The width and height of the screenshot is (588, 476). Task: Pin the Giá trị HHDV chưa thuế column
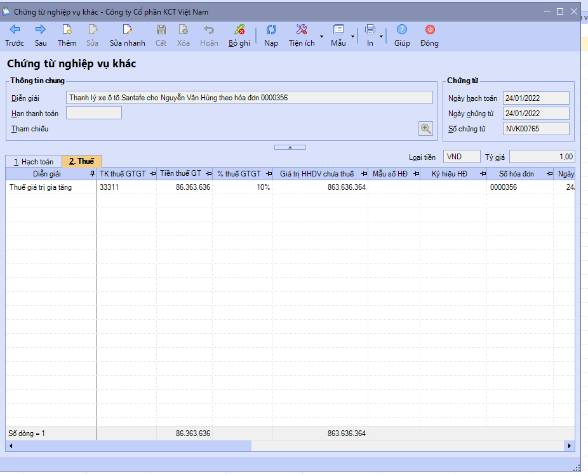pyautogui.click(x=364, y=174)
